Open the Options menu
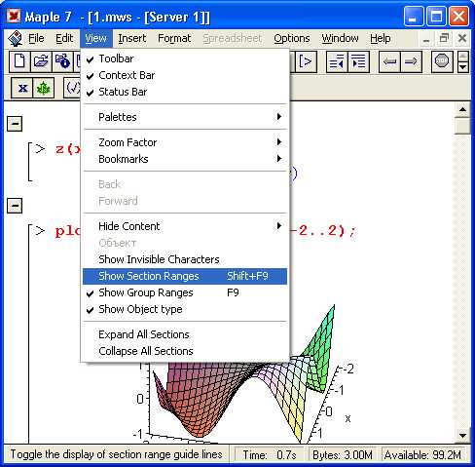475x467 pixels. pyautogui.click(x=292, y=38)
